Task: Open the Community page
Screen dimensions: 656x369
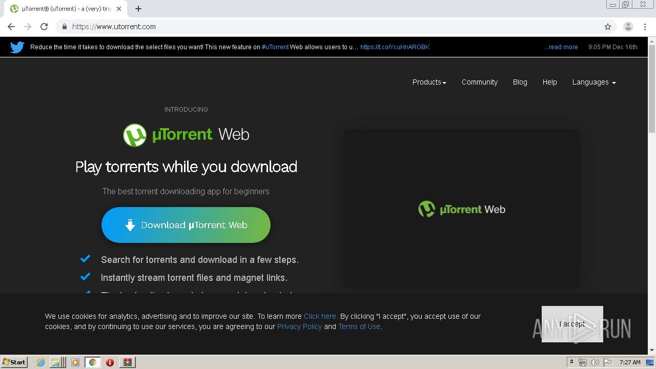Action: [479, 82]
